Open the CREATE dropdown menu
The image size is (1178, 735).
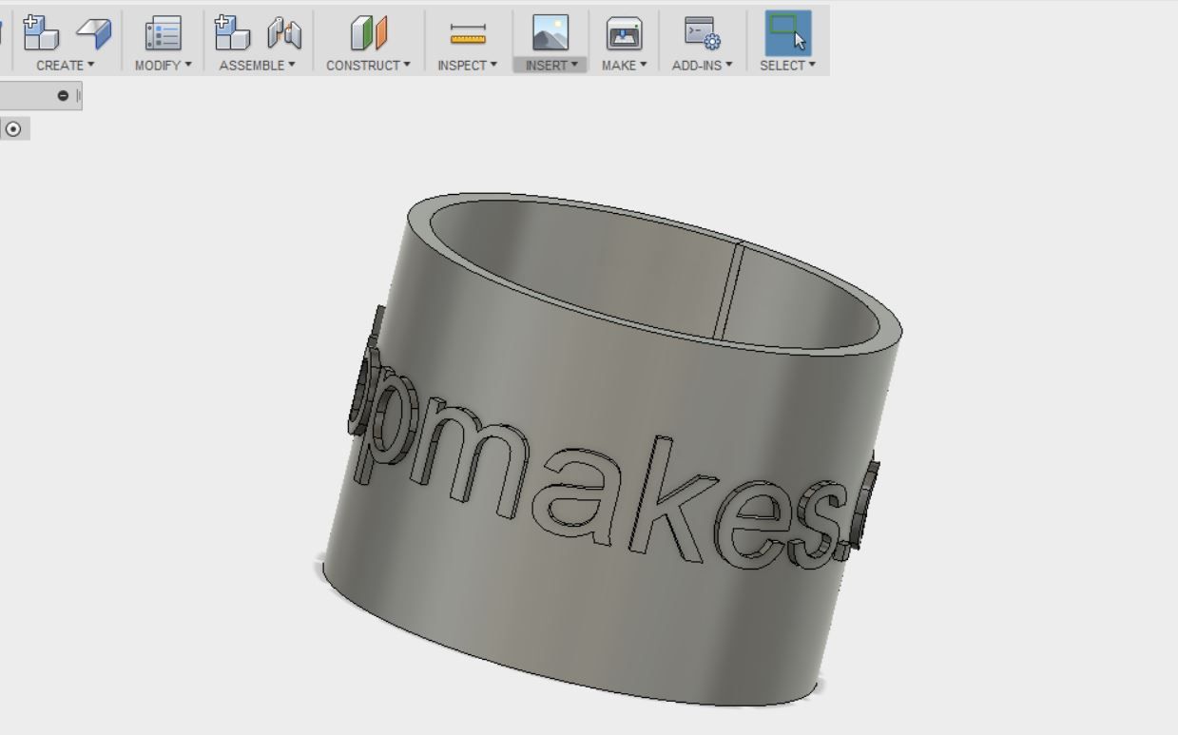click(x=64, y=66)
